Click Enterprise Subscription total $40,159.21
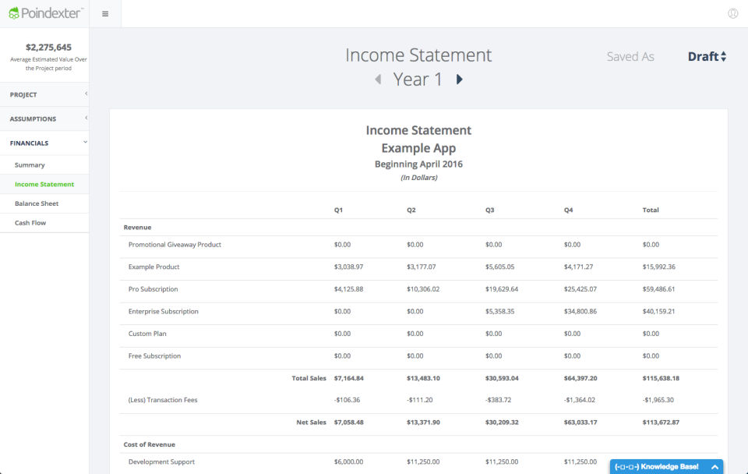The height and width of the screenshot is (474, 748). coord(659,311)
